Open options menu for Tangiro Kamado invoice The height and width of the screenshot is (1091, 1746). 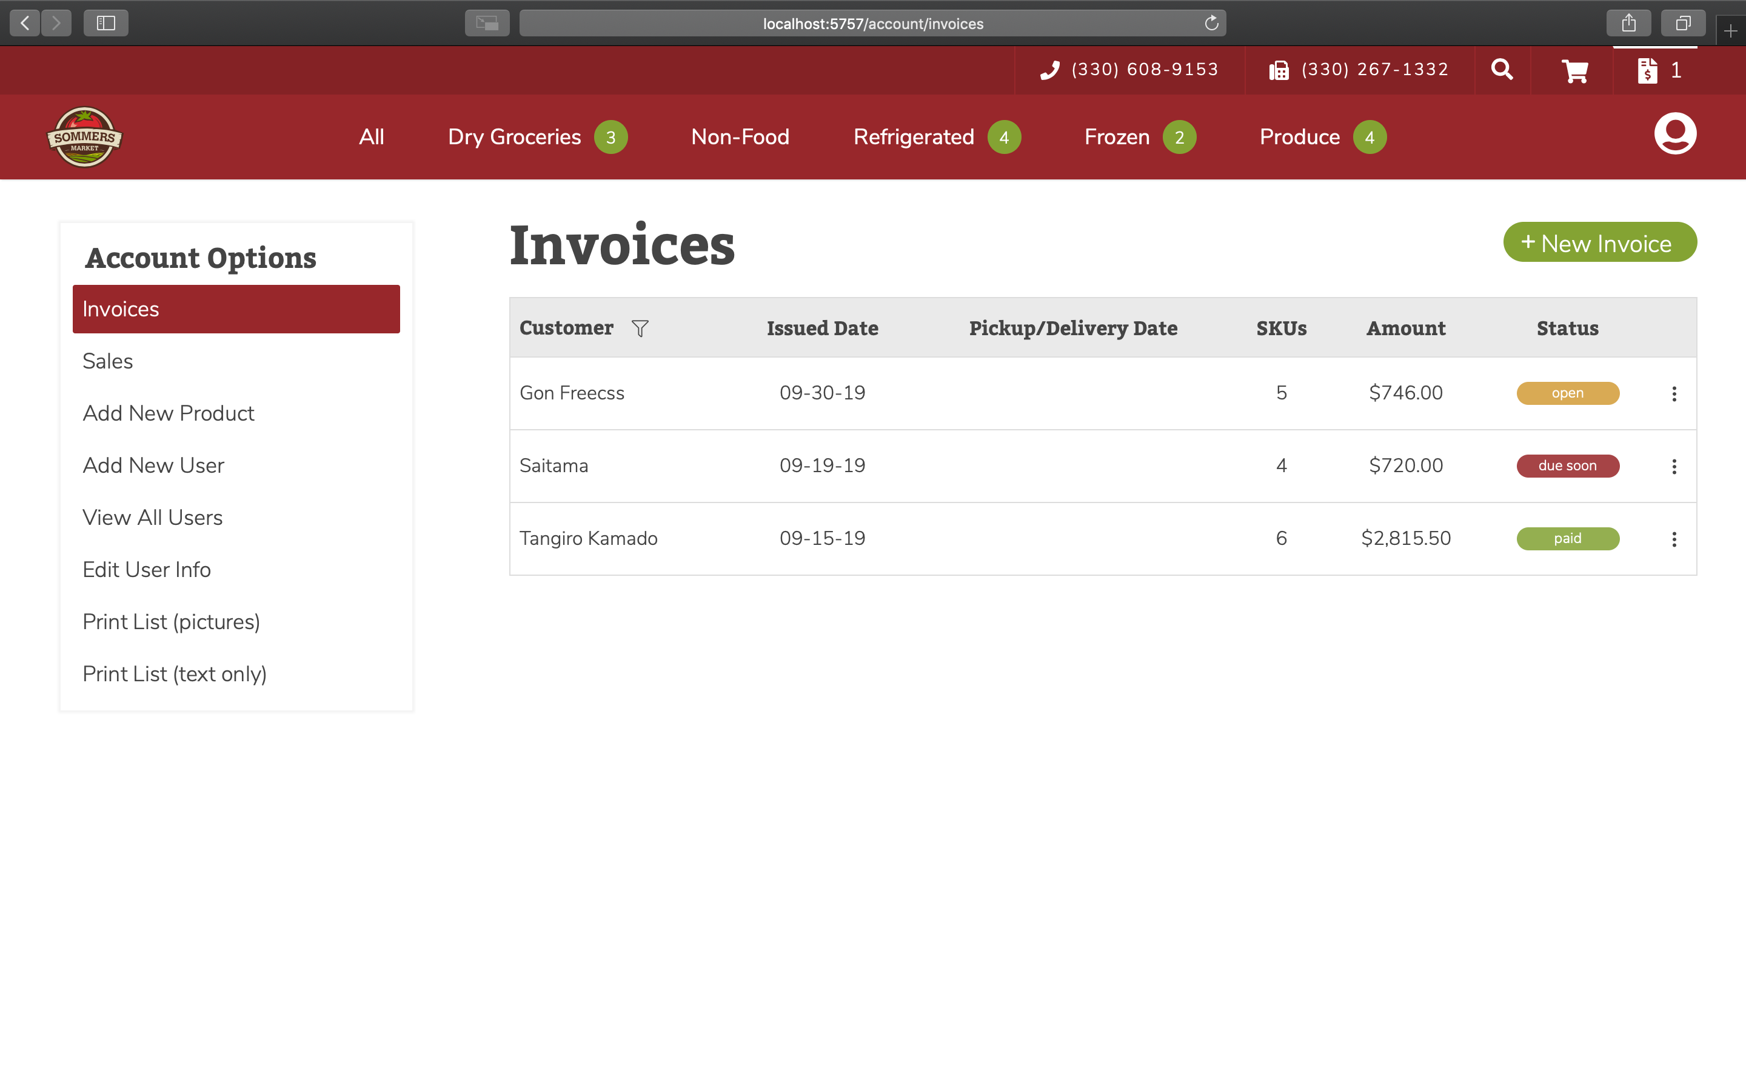click(1674, 539)
